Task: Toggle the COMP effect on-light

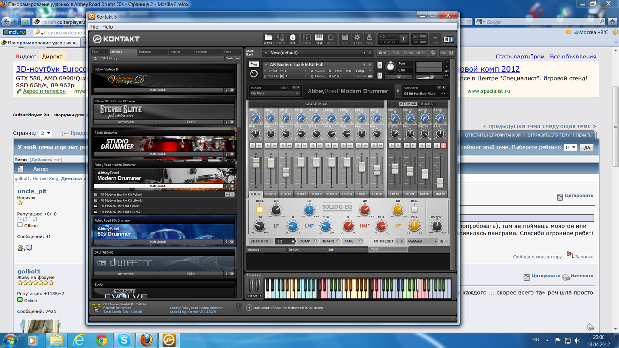Action: [x=316, y=241]
